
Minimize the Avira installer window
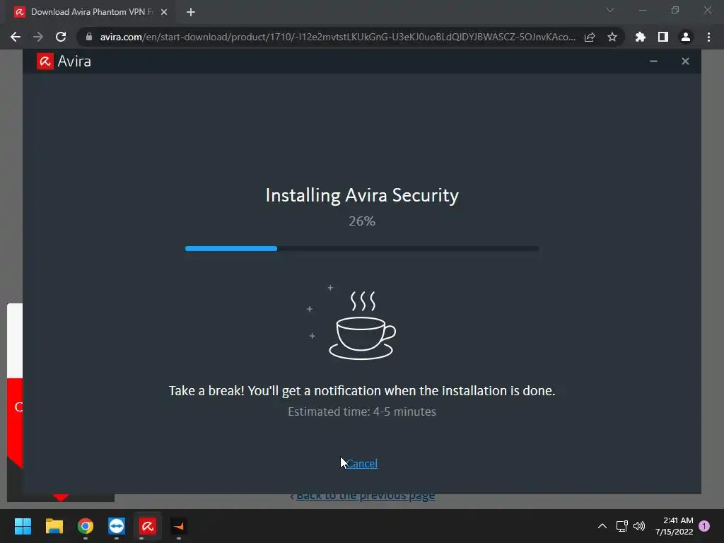(x=653, y=62)
